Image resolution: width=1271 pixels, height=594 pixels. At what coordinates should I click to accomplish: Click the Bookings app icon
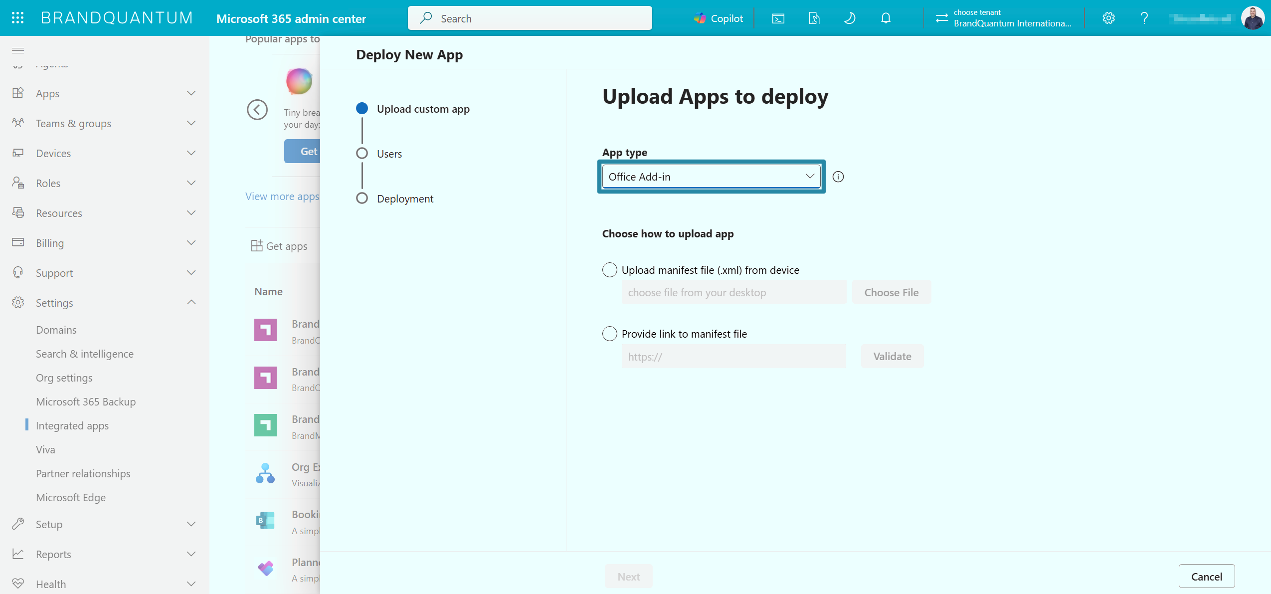[265, 521]
